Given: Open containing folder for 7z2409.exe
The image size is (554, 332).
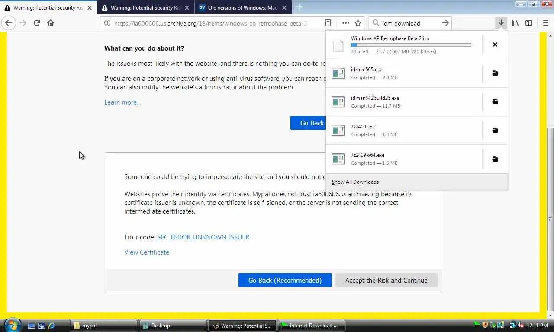Looking at the screenshot, I should coord(495,130).
